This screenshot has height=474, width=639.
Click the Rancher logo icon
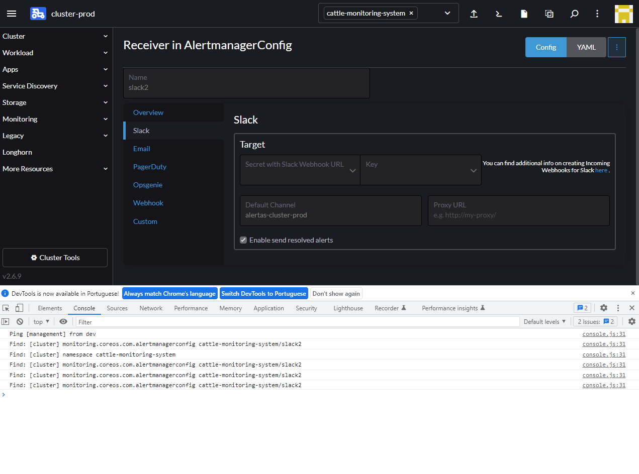pos(38,14)
